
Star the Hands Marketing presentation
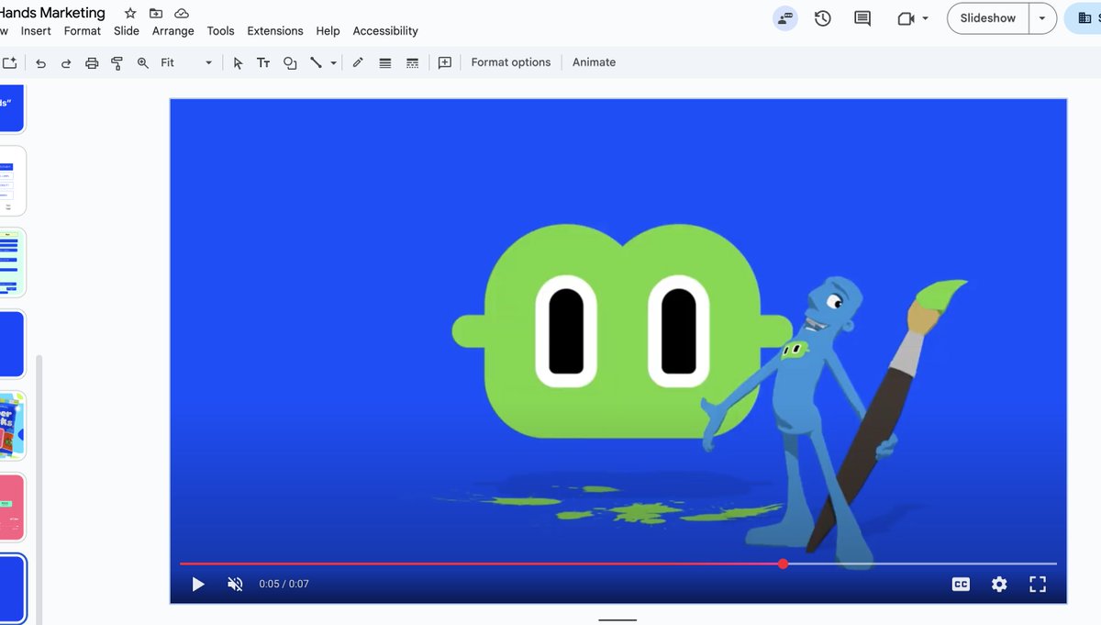click(x=130, y=14)
